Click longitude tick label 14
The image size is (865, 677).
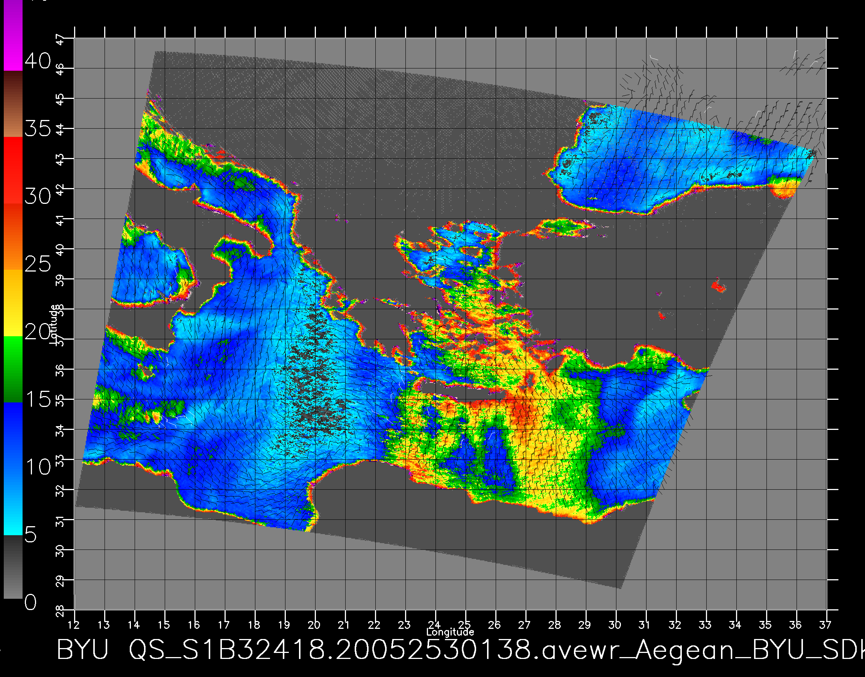pyautogui.click(x=134, y=625)
